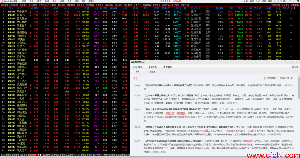This screenshot has width=300, height=158.
Task: Select the 所有 filter in message center
Action: (x=137, y=72)
